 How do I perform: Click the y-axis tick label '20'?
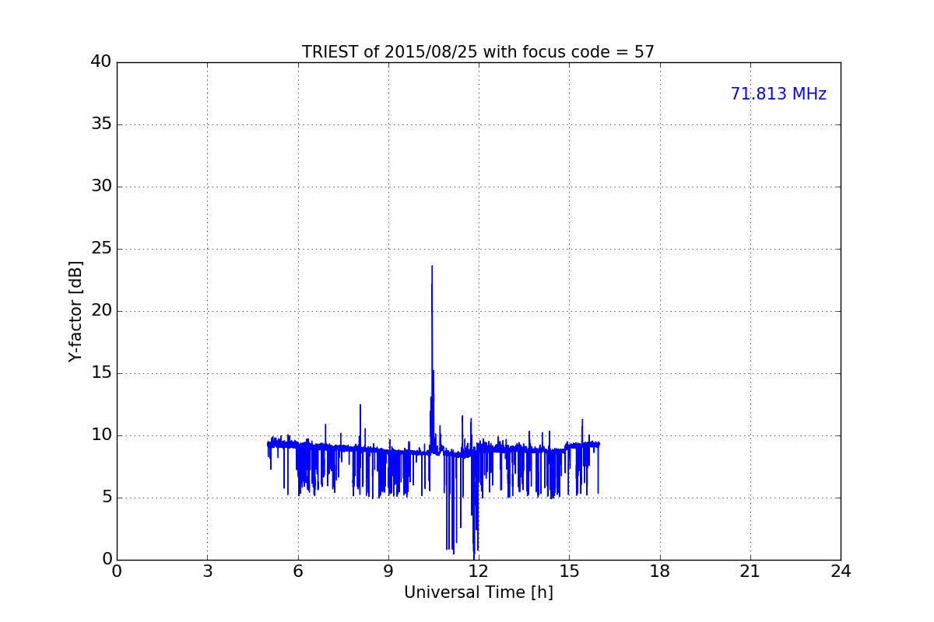[101, 311]
